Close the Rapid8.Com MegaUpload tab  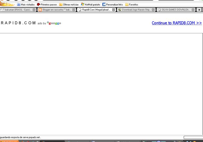114,10
